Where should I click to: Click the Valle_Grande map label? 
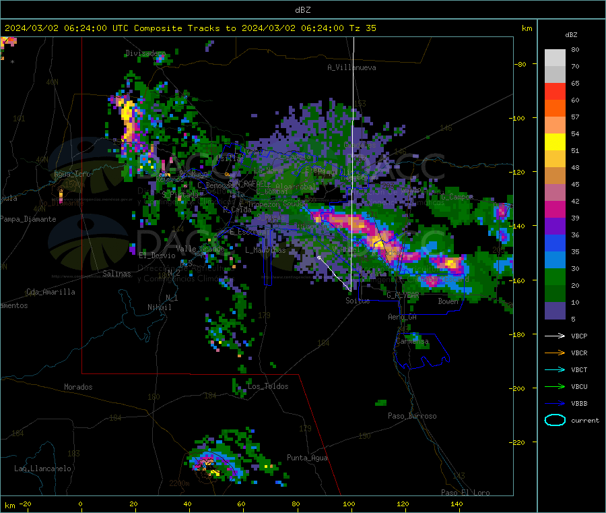[200, 248]
